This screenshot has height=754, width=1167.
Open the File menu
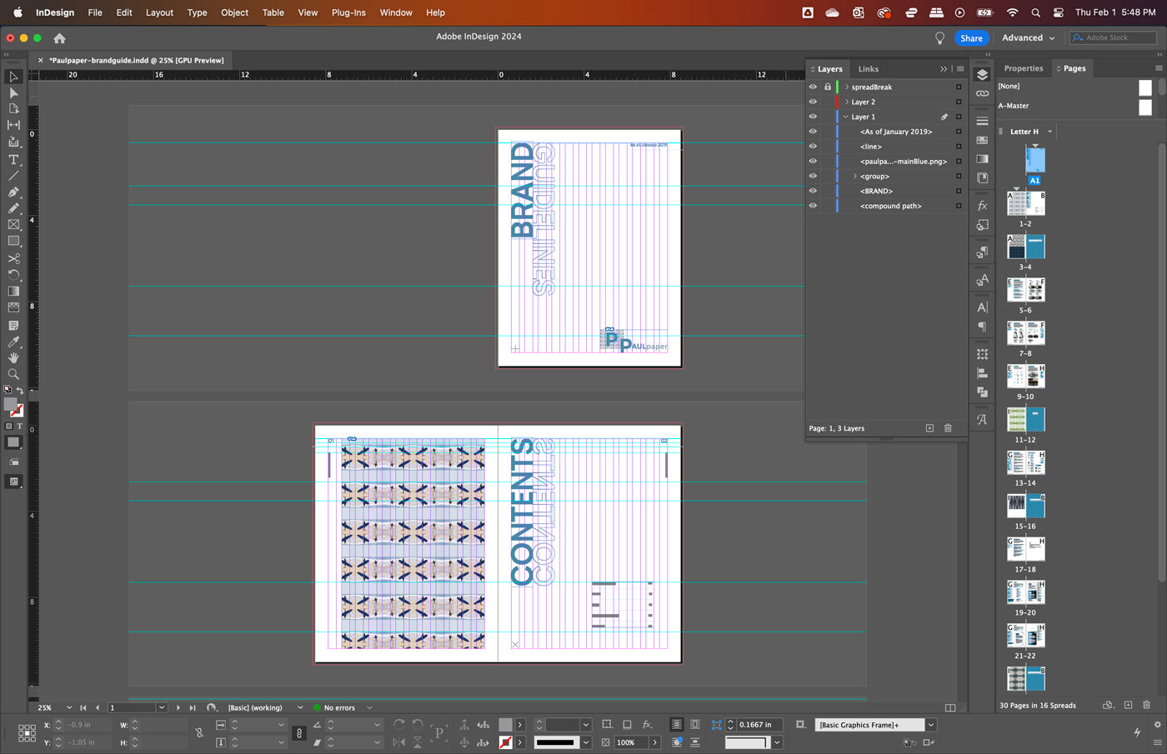95,12
